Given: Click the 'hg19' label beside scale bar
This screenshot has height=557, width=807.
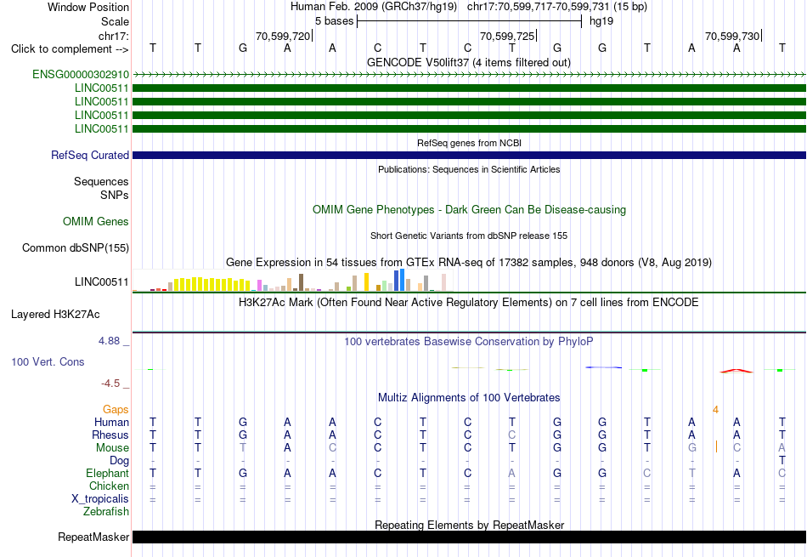Looking at the screenshot, I should 601,21.
